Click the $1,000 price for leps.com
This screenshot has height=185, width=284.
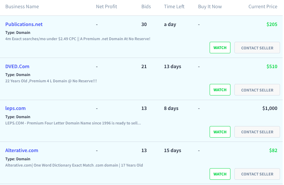click(270, 108)
